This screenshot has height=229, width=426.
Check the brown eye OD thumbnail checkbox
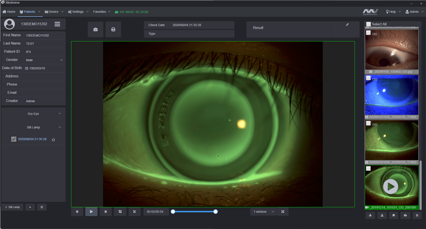[x=368, y=33]
